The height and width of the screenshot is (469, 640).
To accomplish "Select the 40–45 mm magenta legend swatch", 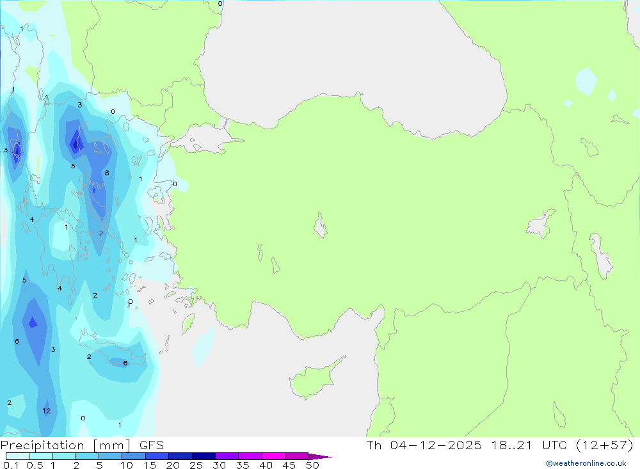I will pos(273,456).
